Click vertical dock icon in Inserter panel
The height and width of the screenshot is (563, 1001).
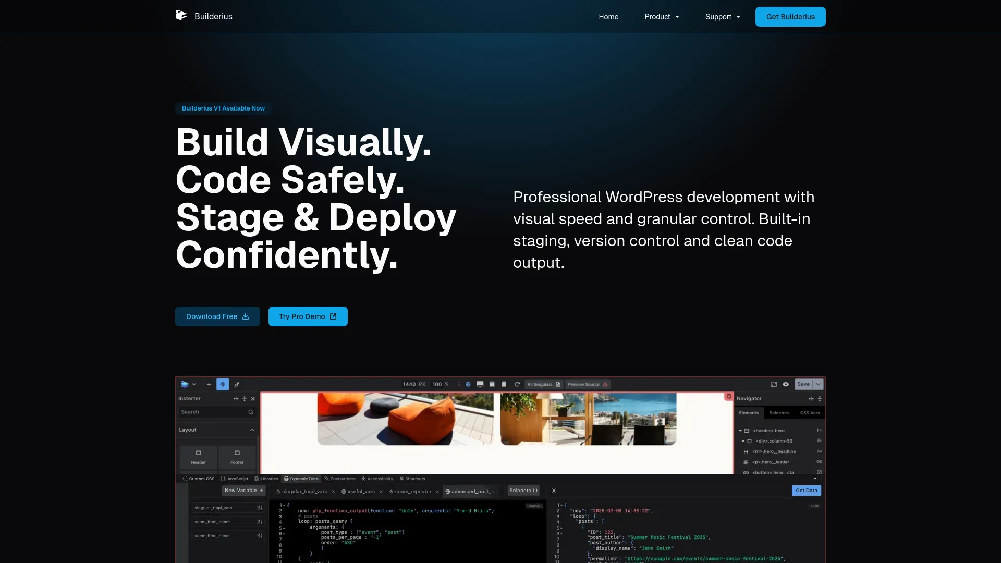pos(245,399)
